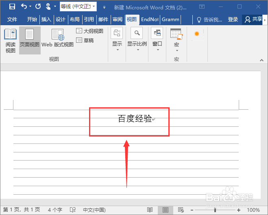
Task: Switch to Web 版式视图
Action: (x=57, y=38)
